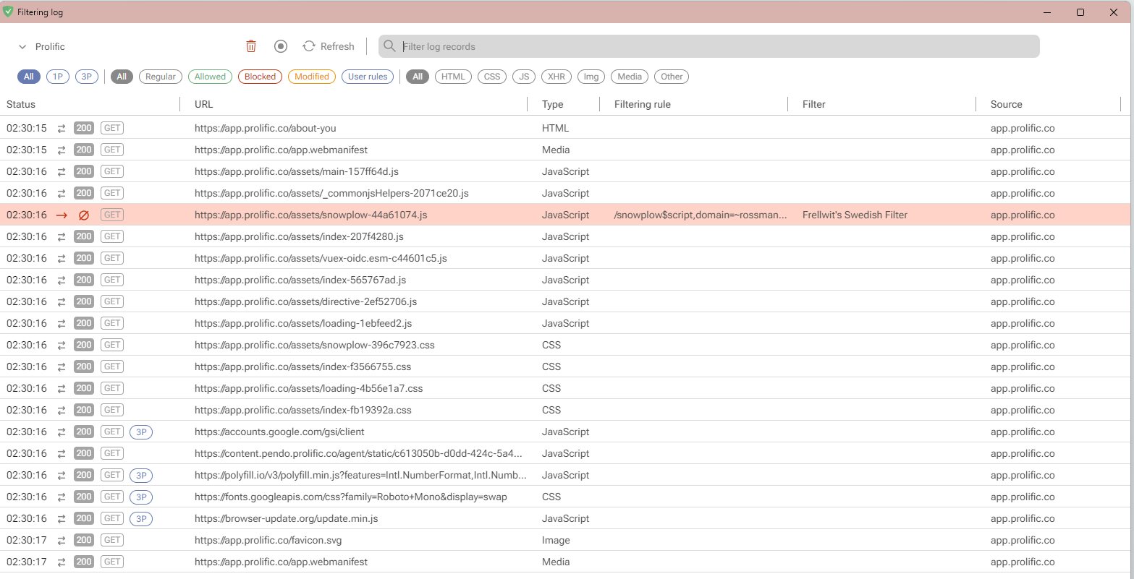Click the GET badge on the favicon.svg row
The image size is (1134, 579).
[111, 540]
